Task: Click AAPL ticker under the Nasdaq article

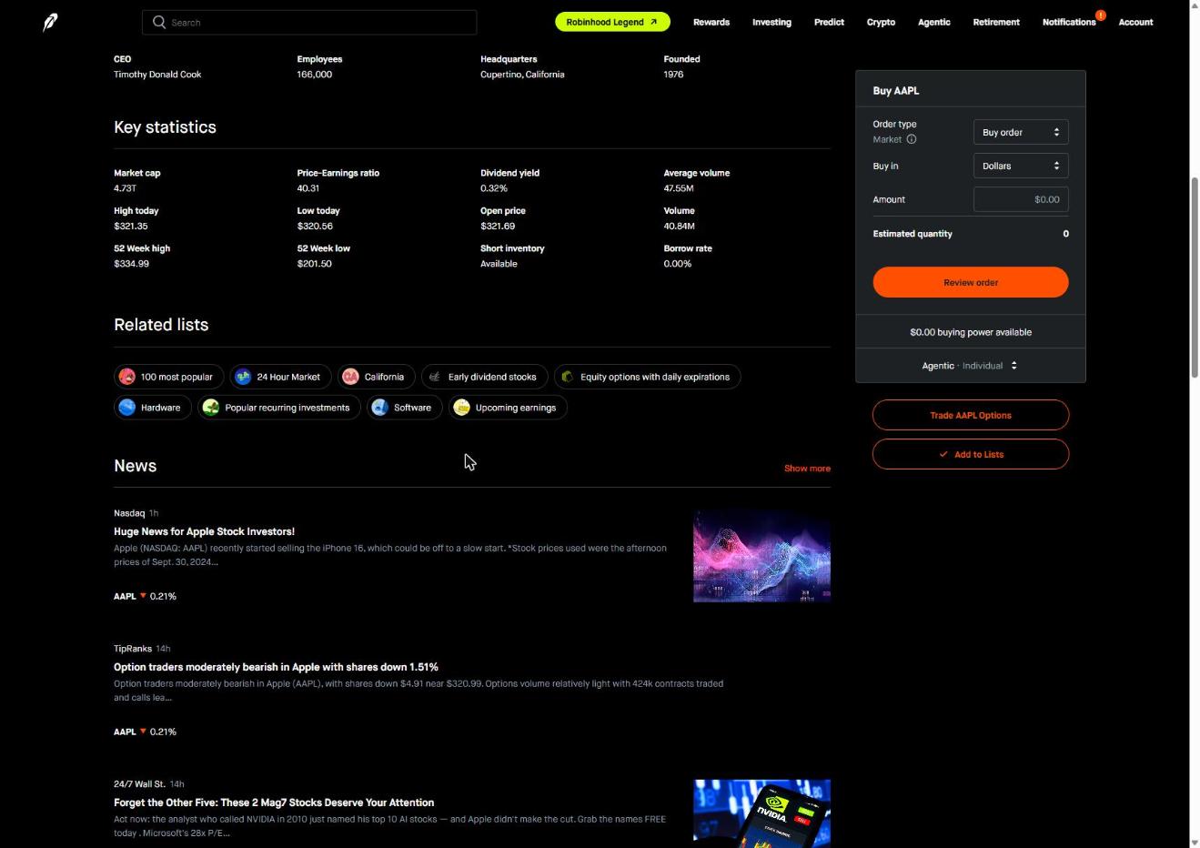Action: [x=125, y=596]
